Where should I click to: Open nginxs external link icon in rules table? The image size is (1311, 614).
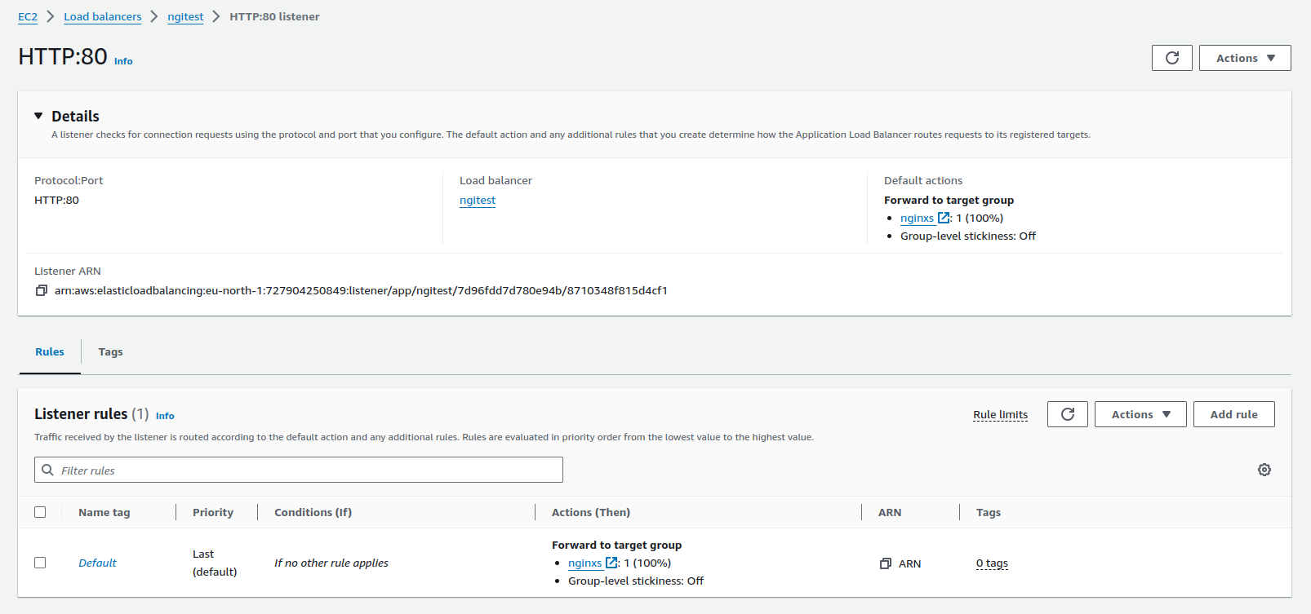(x=611, y=563)
